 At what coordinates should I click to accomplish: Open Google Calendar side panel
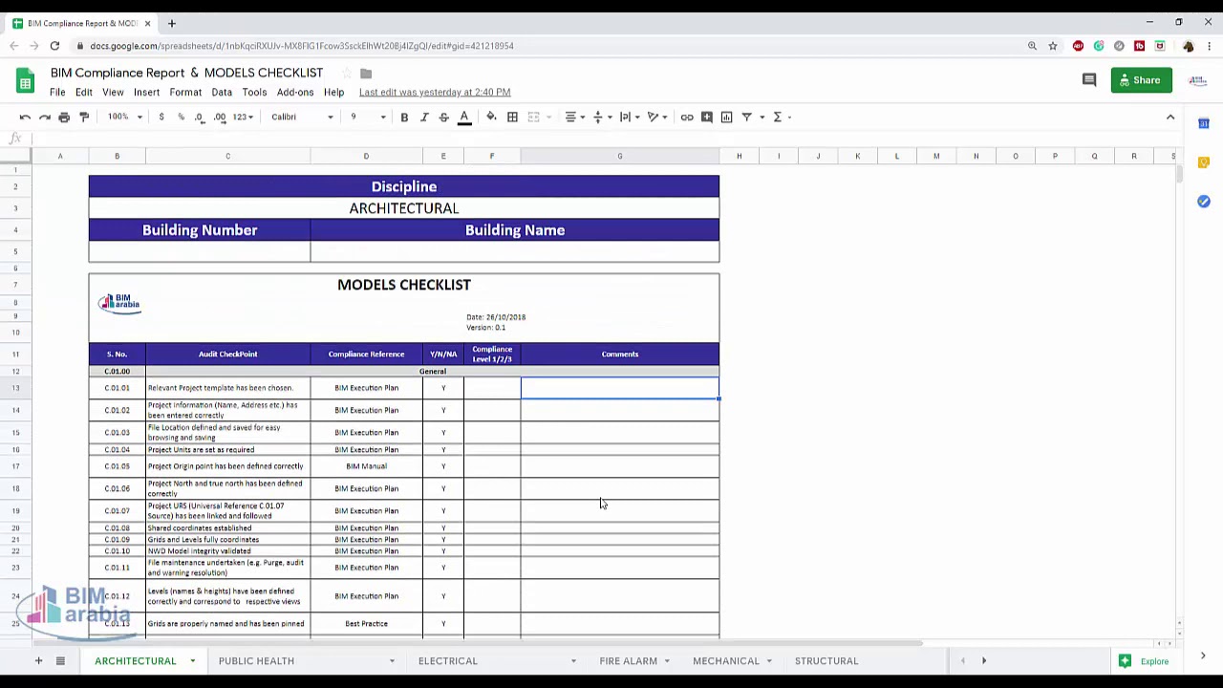click(1204, 123)
